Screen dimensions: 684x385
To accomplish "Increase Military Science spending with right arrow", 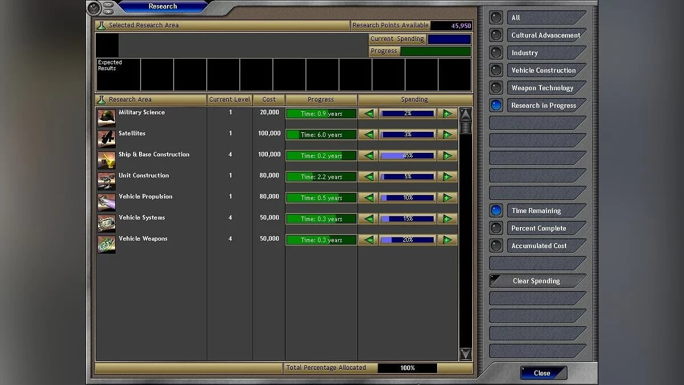I will [447, 114].
